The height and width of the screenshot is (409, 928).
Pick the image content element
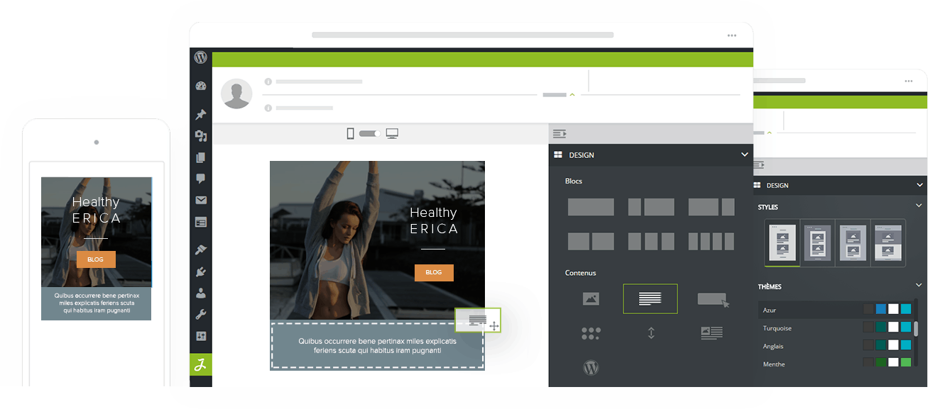click(x=591, y=299)
